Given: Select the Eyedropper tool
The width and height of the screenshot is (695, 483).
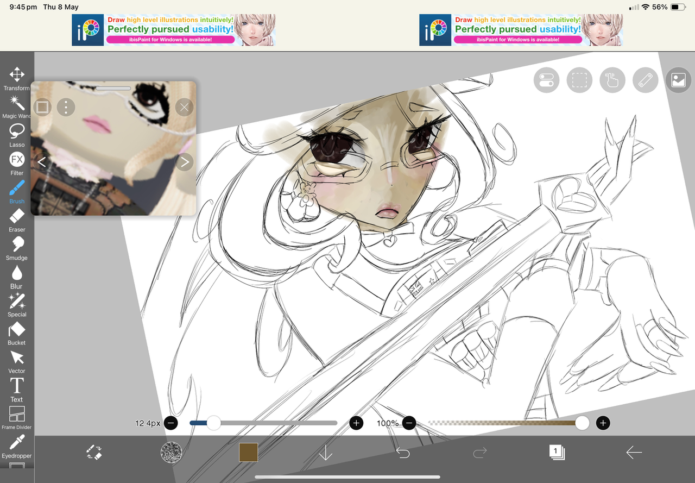Looking at the screenshot, I should pyautogui.click(x=17, y=446).
